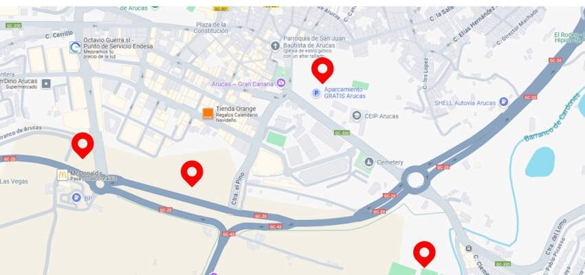
Task: Click the blue pond on Barranco de Cardones
Action: pos(540,162)
